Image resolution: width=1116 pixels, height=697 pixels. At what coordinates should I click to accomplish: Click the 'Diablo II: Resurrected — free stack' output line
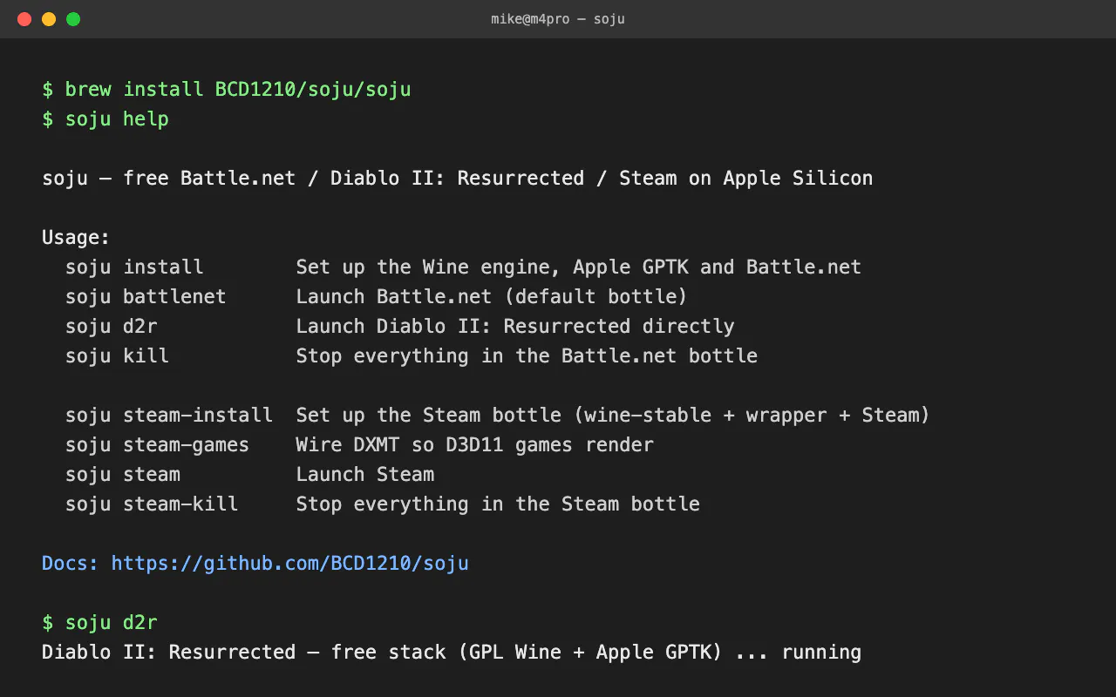[452, 653]
